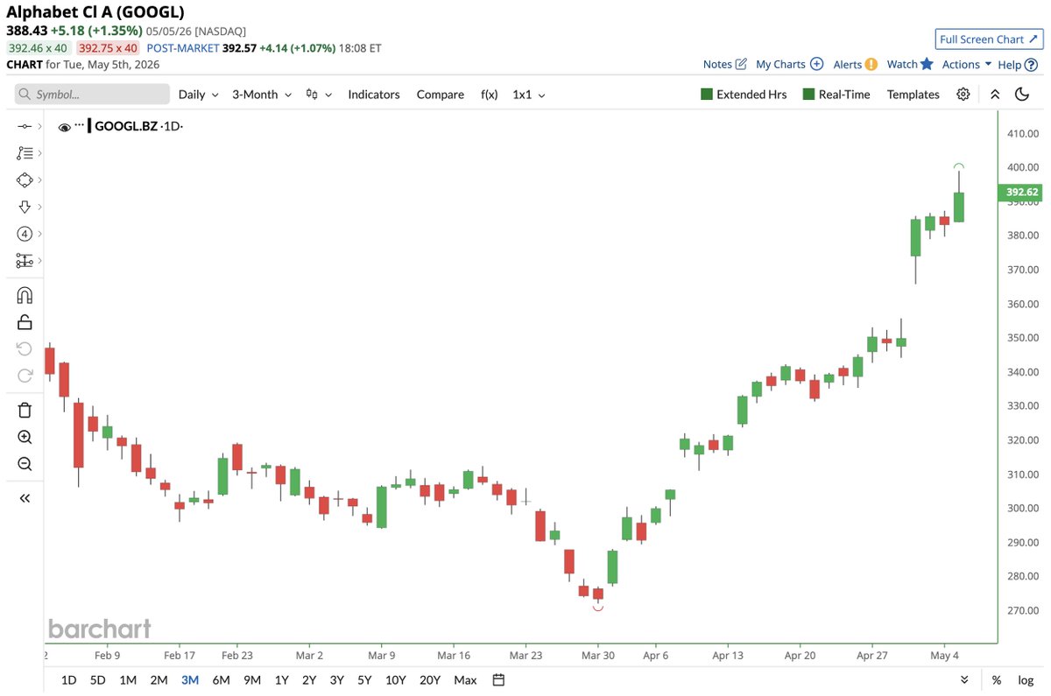This screenshot has height=696, width=1051.
Task: Open Templates menu
Action: click(913, 95)
